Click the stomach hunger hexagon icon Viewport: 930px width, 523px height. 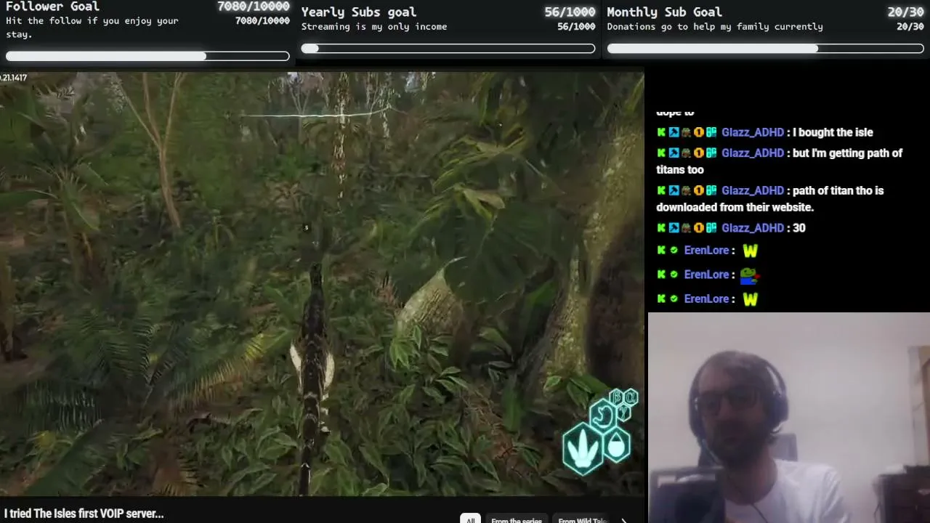602,416
